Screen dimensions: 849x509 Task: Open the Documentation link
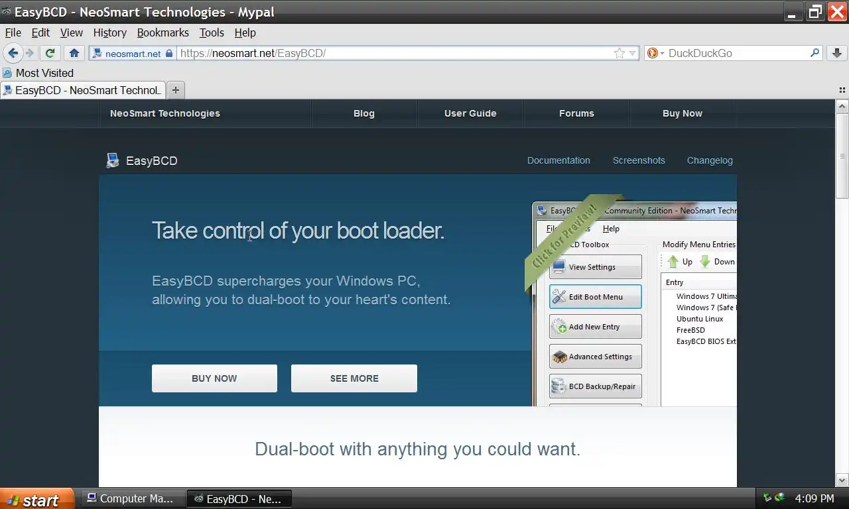[558, 160]
